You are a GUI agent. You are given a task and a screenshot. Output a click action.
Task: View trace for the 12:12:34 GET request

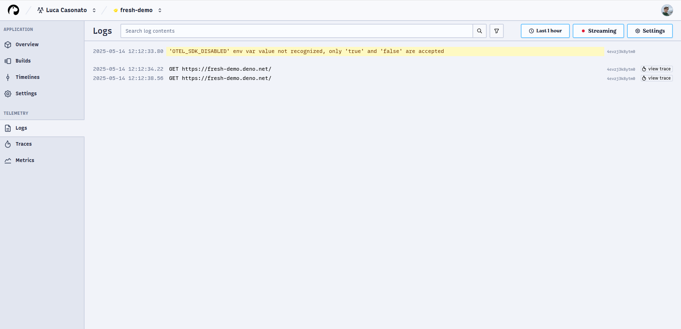[656, 69]
